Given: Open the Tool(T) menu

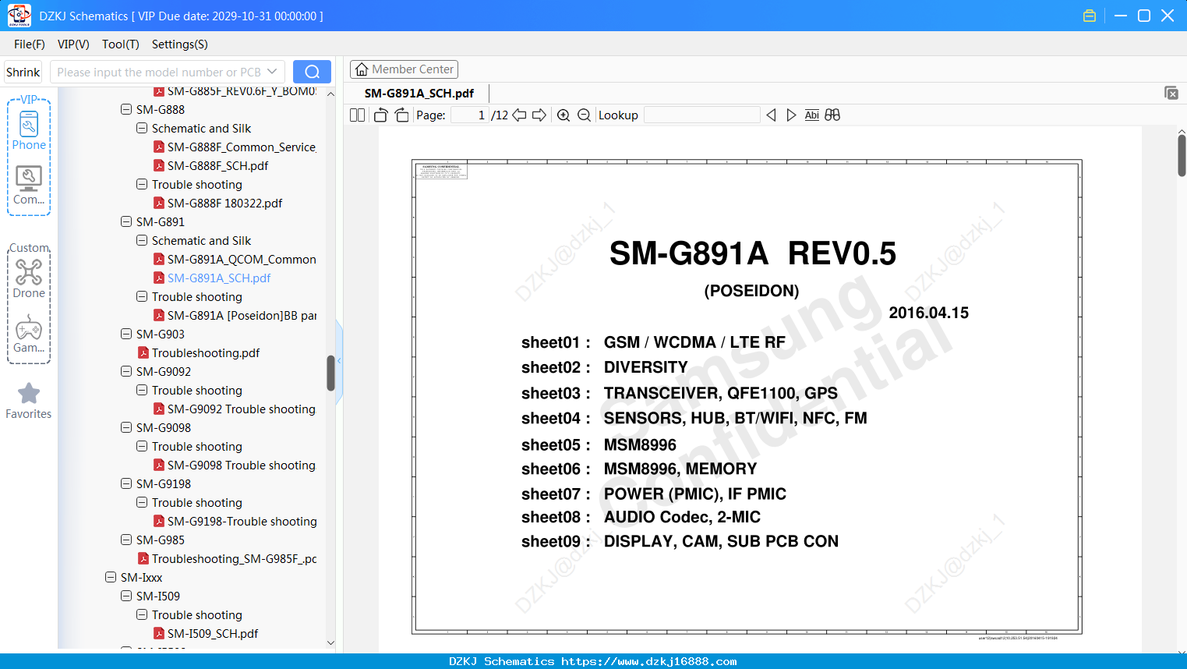Looking at the screenshot, I should [121, 44].
